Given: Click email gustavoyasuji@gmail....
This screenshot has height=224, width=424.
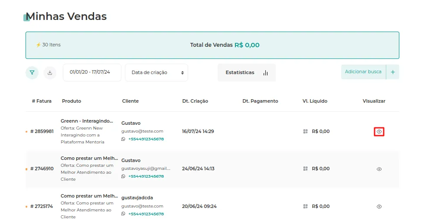Looking at the screenshot, I should coord(146,169).
